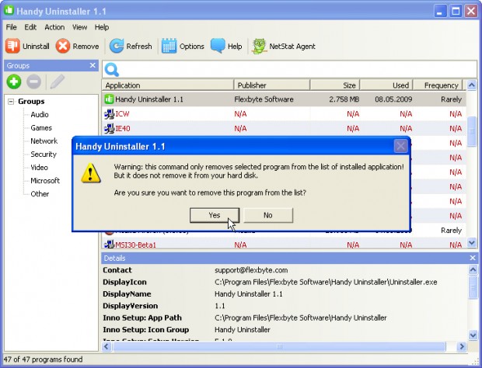Sort by Application column header
Viewport: 482px width, 368px height.
168,85
